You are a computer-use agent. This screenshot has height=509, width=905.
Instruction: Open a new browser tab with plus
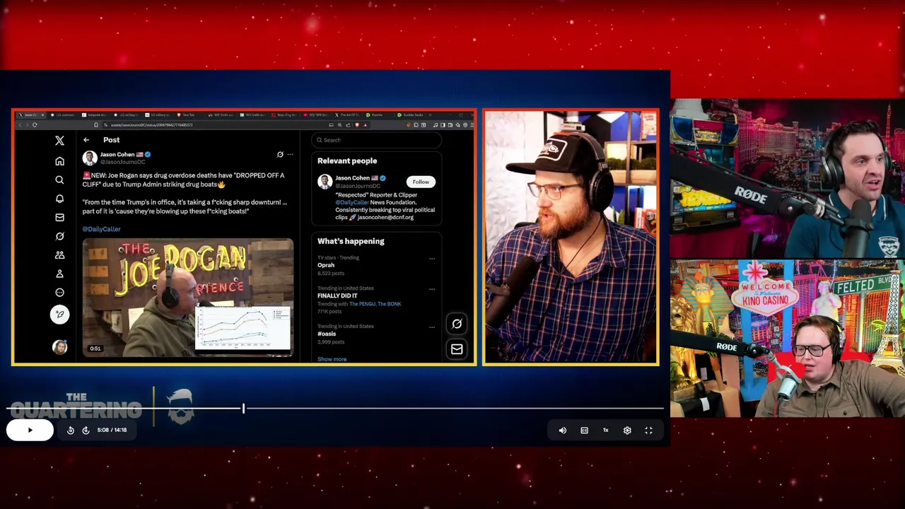click(x=431, y=115)
